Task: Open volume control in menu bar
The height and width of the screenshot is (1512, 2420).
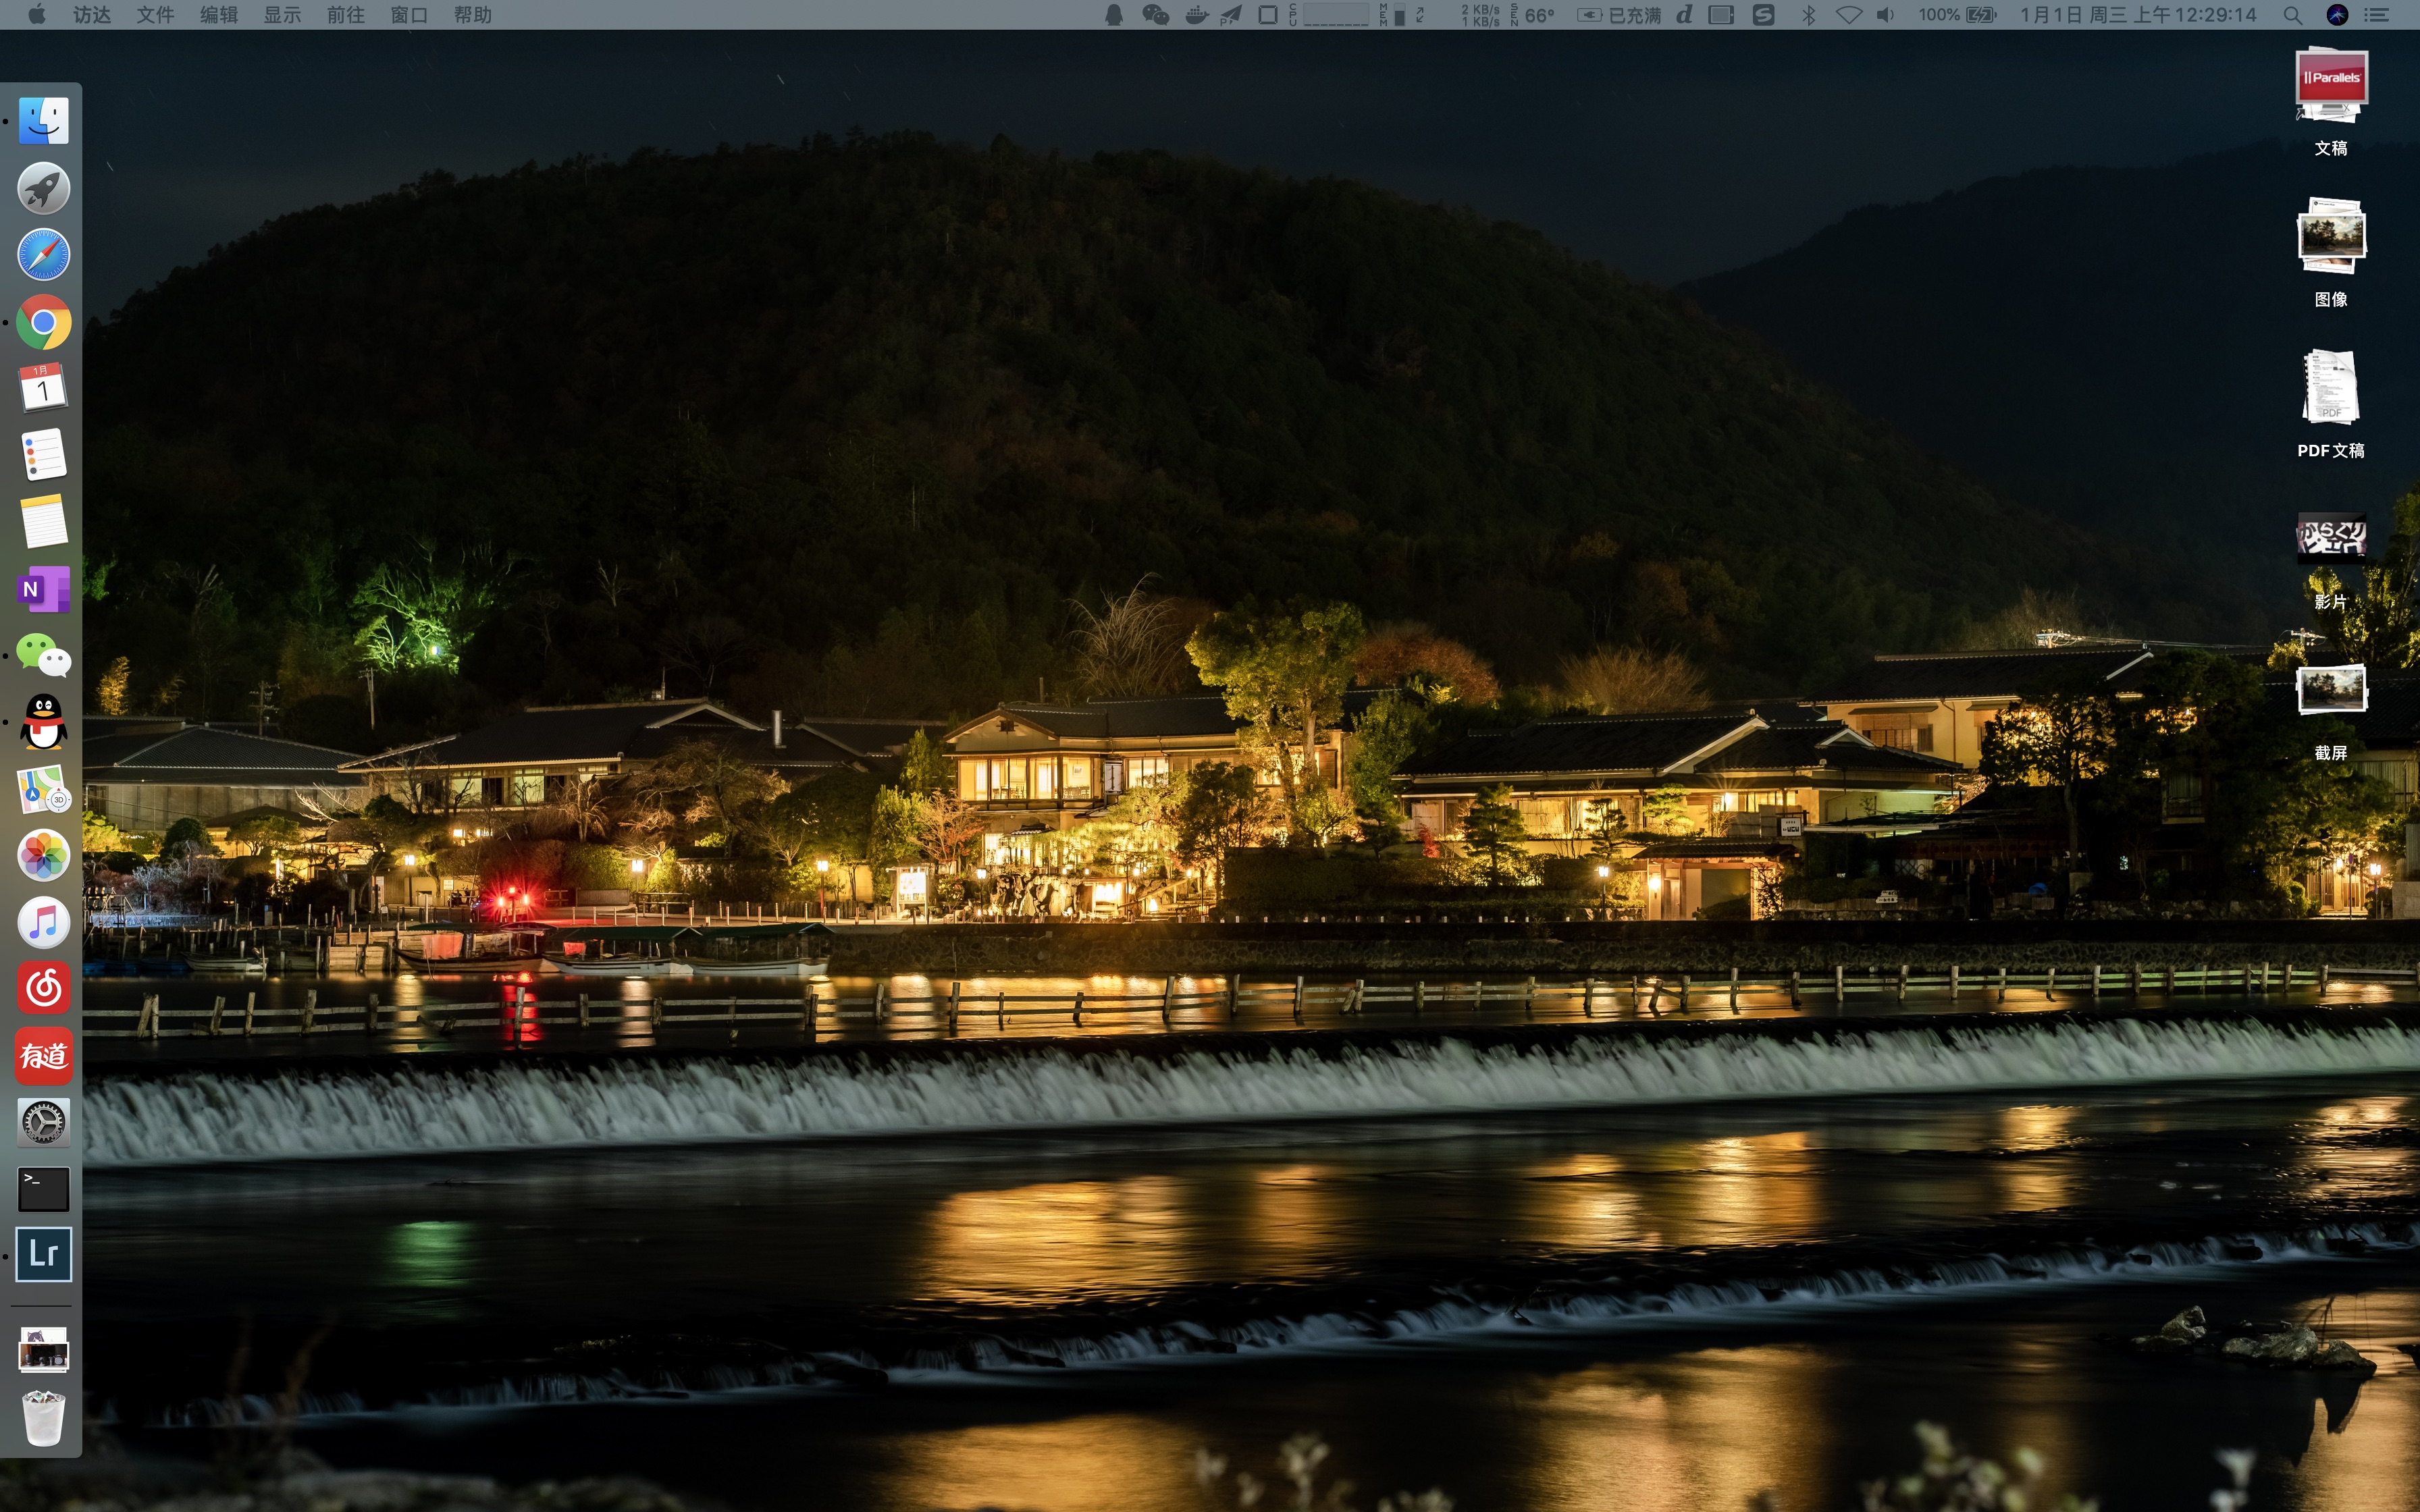Action: [1885, 15]
